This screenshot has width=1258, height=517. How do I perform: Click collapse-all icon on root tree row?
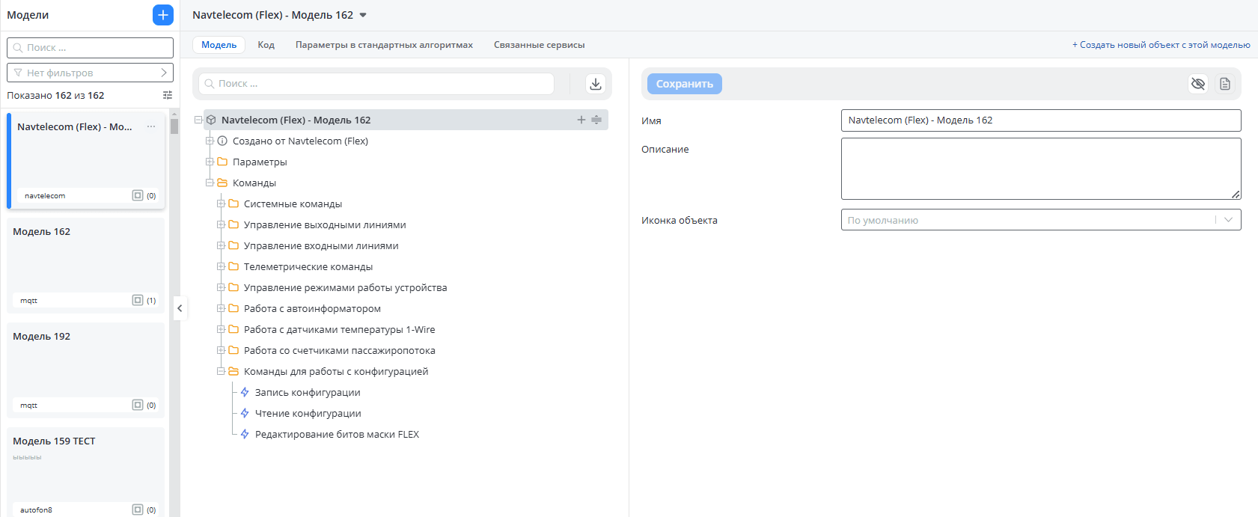coord(596,120)
